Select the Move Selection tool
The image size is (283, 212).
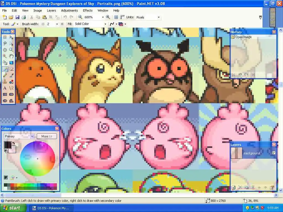(11, 43)
